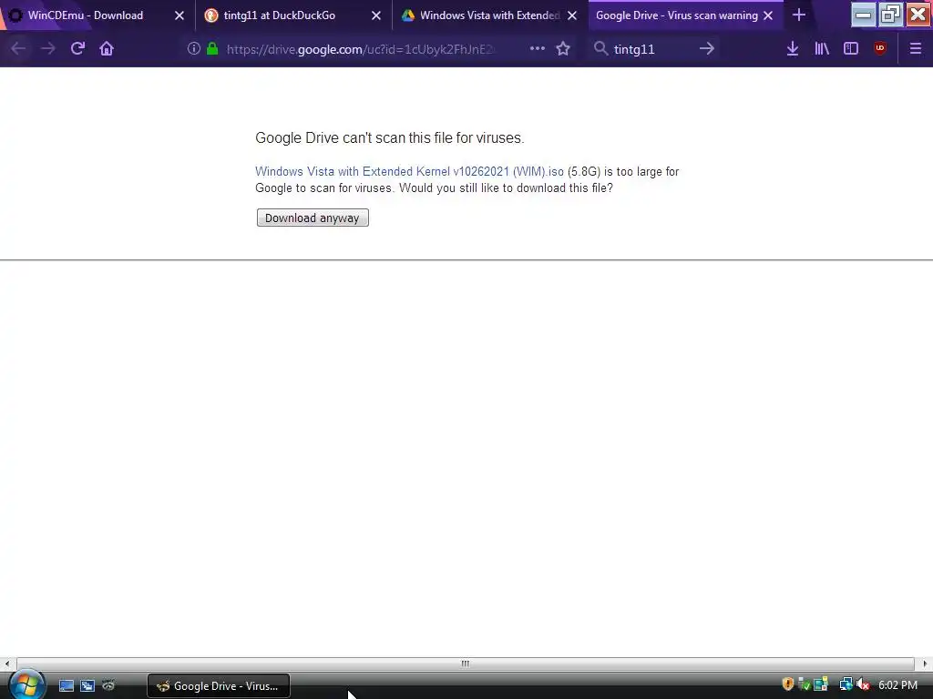The width and height of the screenshot is (933, 699).
Task: Launch the third Quick Launch icon
Action: pos(108,686)
